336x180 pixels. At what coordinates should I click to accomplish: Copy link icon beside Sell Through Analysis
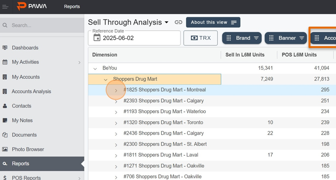pos(178,22)
